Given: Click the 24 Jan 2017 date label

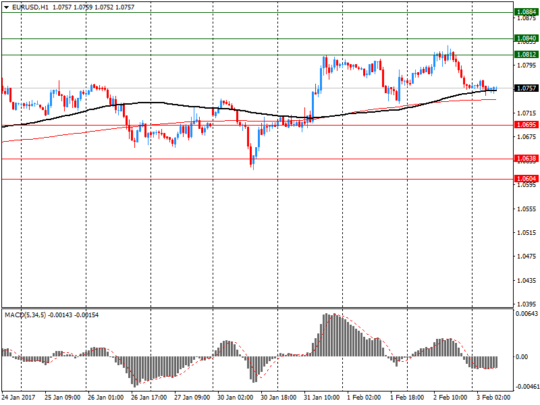Looking at the screenshot, I should [x=18, y=397].
